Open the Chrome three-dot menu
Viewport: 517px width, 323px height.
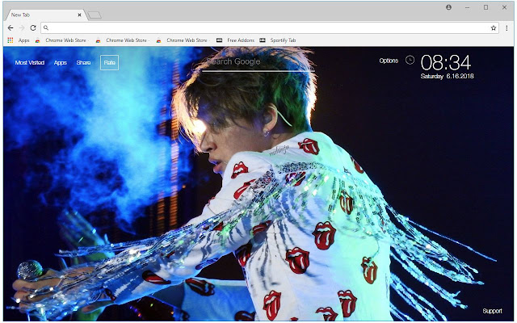506,28
